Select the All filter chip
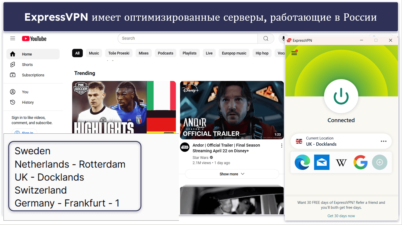 (x=77, y=53)
